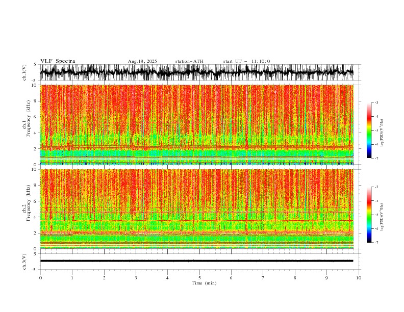404x312 pixels.
Task: Click the "VLF Spectra" title text
Action: 58,61
